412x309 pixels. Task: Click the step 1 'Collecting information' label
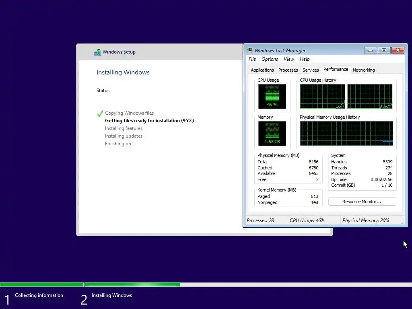click(39, 295)
